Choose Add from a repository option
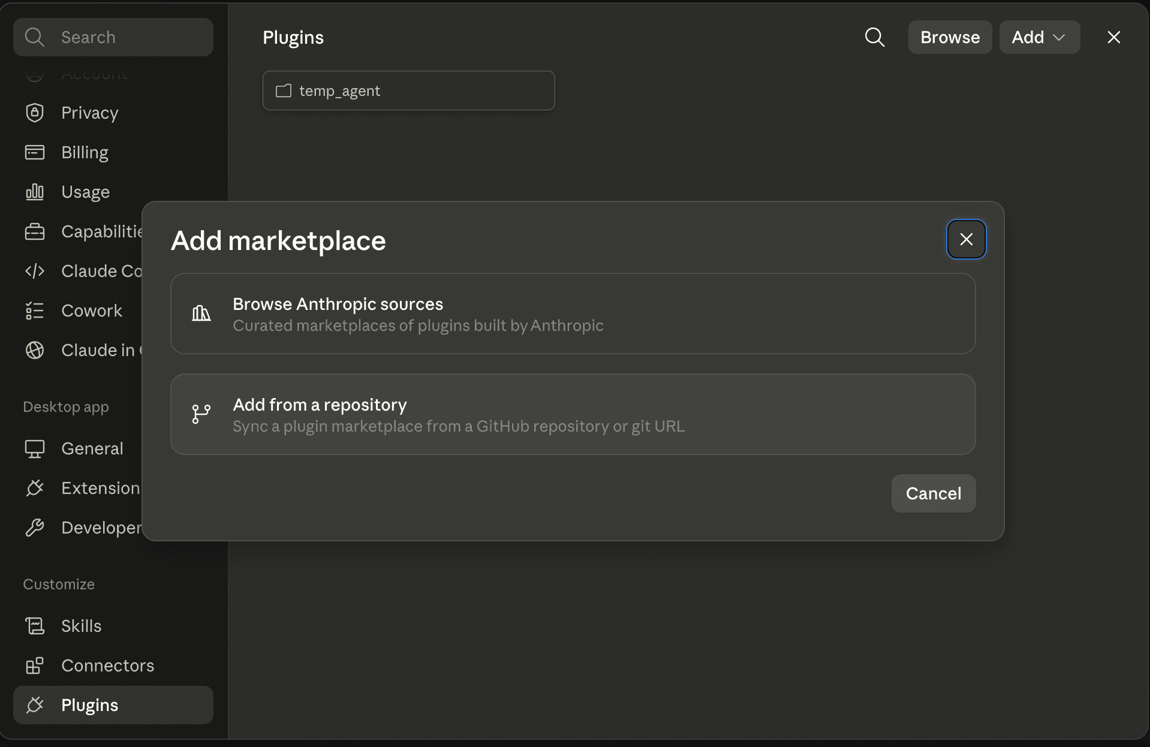 point(573,414)
